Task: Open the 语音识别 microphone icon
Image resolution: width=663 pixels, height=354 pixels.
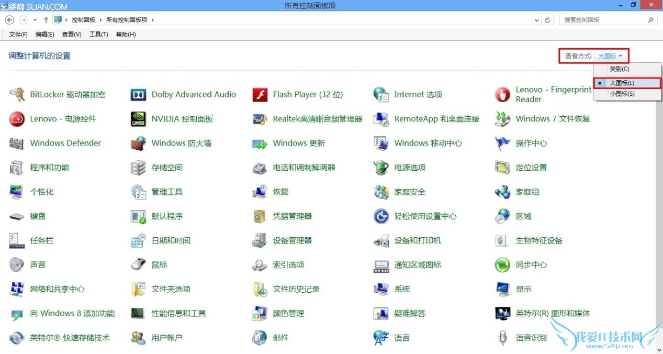Action: (x=502, y=338)
